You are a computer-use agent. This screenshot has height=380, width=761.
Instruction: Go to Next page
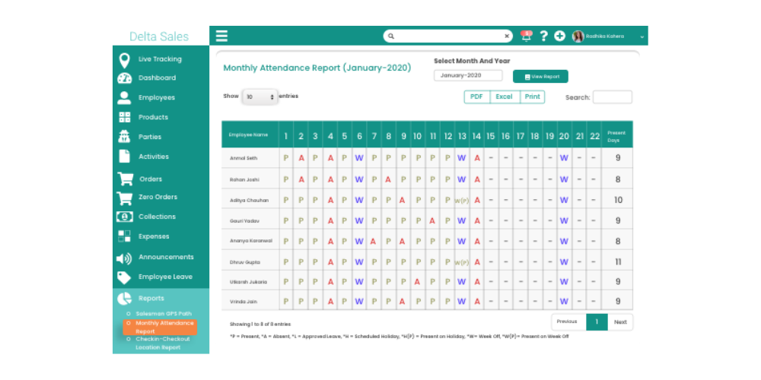(620, 321)
